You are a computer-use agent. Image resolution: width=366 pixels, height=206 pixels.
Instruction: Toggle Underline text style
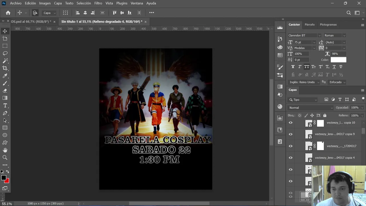(x=334, y=67)
